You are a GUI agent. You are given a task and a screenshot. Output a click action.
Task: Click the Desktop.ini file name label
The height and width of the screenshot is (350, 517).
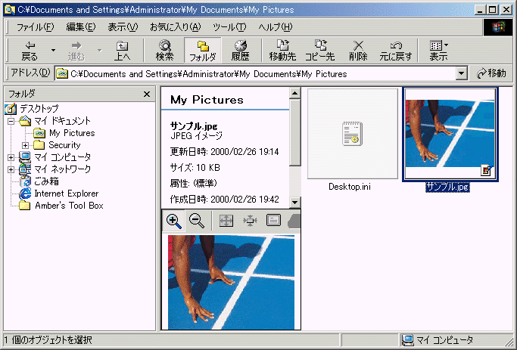(x=350, y=187)
